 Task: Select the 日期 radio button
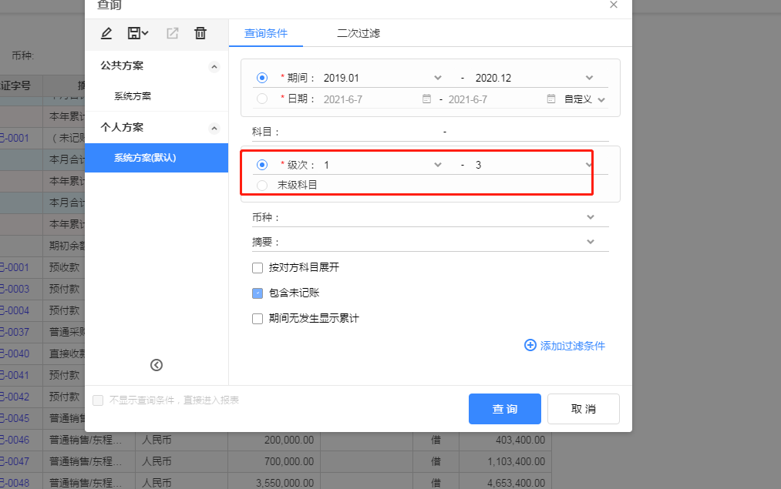pos(262,99)
